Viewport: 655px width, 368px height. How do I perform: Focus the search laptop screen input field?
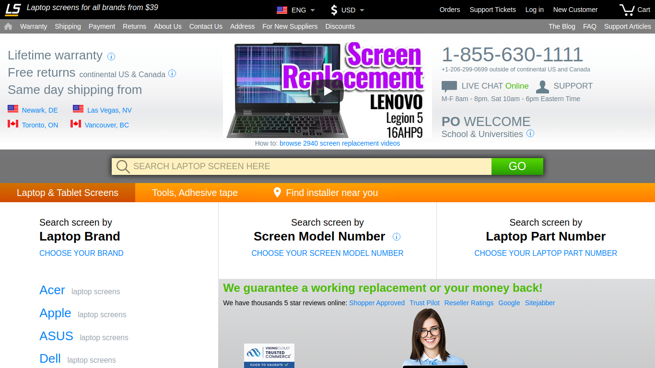pyautogui.click(x=302, y=166)
